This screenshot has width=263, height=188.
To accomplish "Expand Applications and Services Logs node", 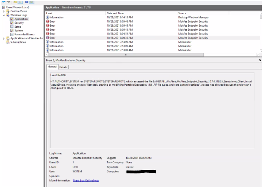I will [x=4, y=38].
